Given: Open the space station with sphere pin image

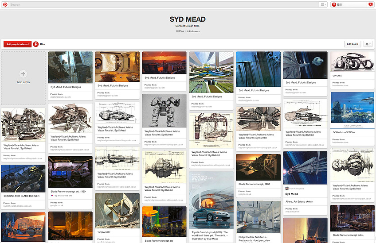Looking at the screenshot, I should click(305, 65).
